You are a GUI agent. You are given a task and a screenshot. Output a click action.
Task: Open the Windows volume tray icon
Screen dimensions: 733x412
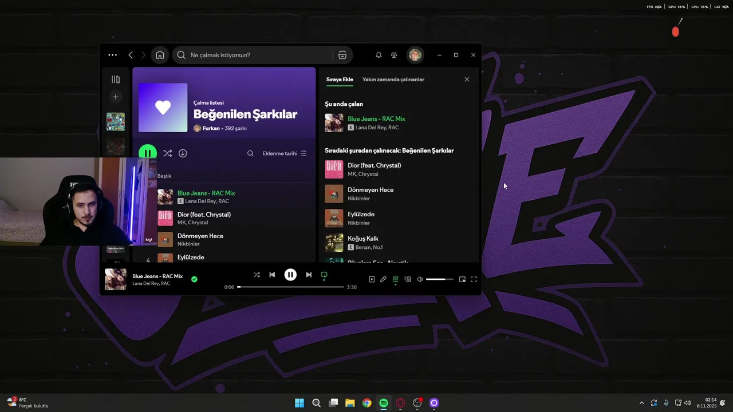687,403
